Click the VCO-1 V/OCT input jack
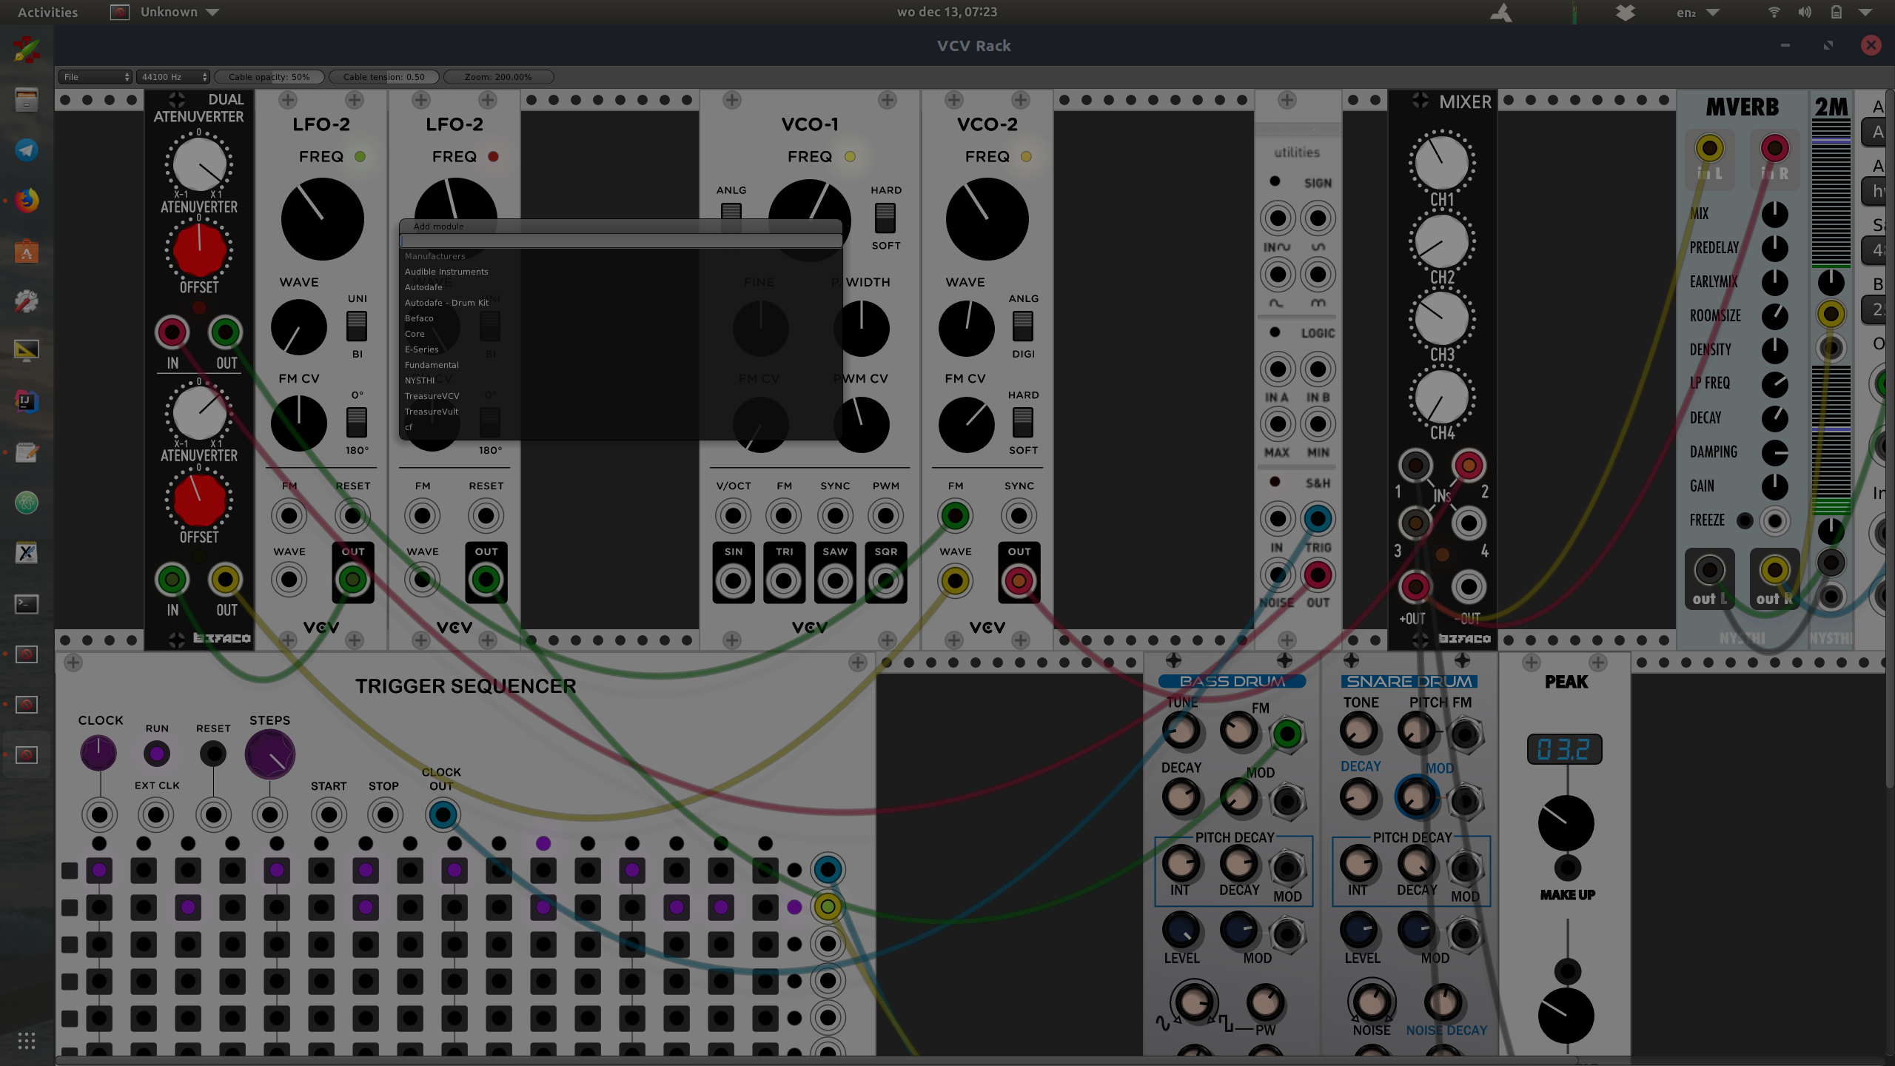The height and width of the screenshot is (1066, 1895). [734, 516]
